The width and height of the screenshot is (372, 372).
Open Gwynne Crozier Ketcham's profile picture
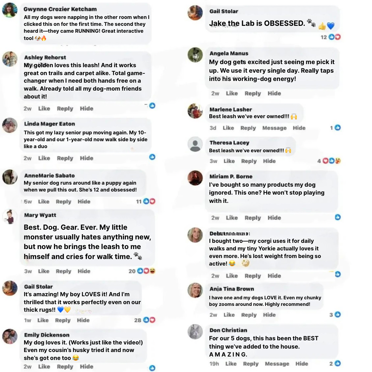point(10,10)
